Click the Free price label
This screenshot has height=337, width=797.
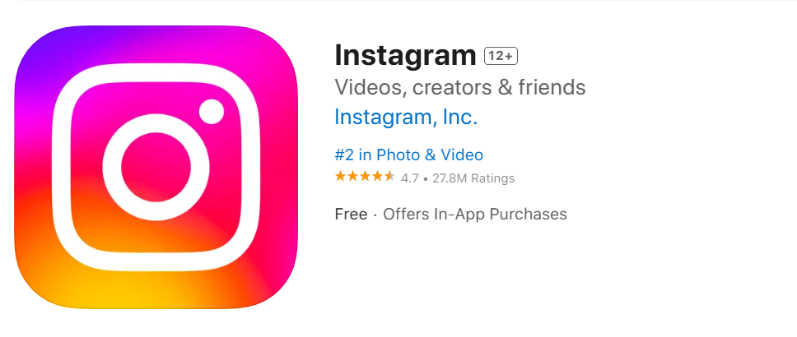coord(351,215)
